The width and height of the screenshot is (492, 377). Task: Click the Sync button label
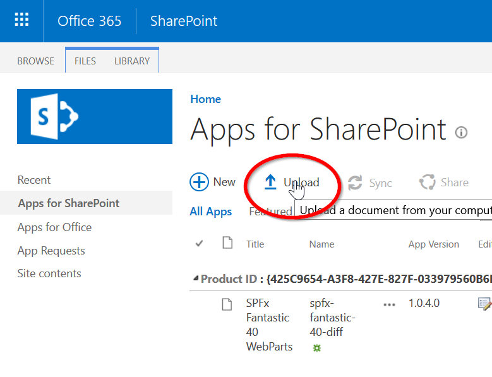381,183
